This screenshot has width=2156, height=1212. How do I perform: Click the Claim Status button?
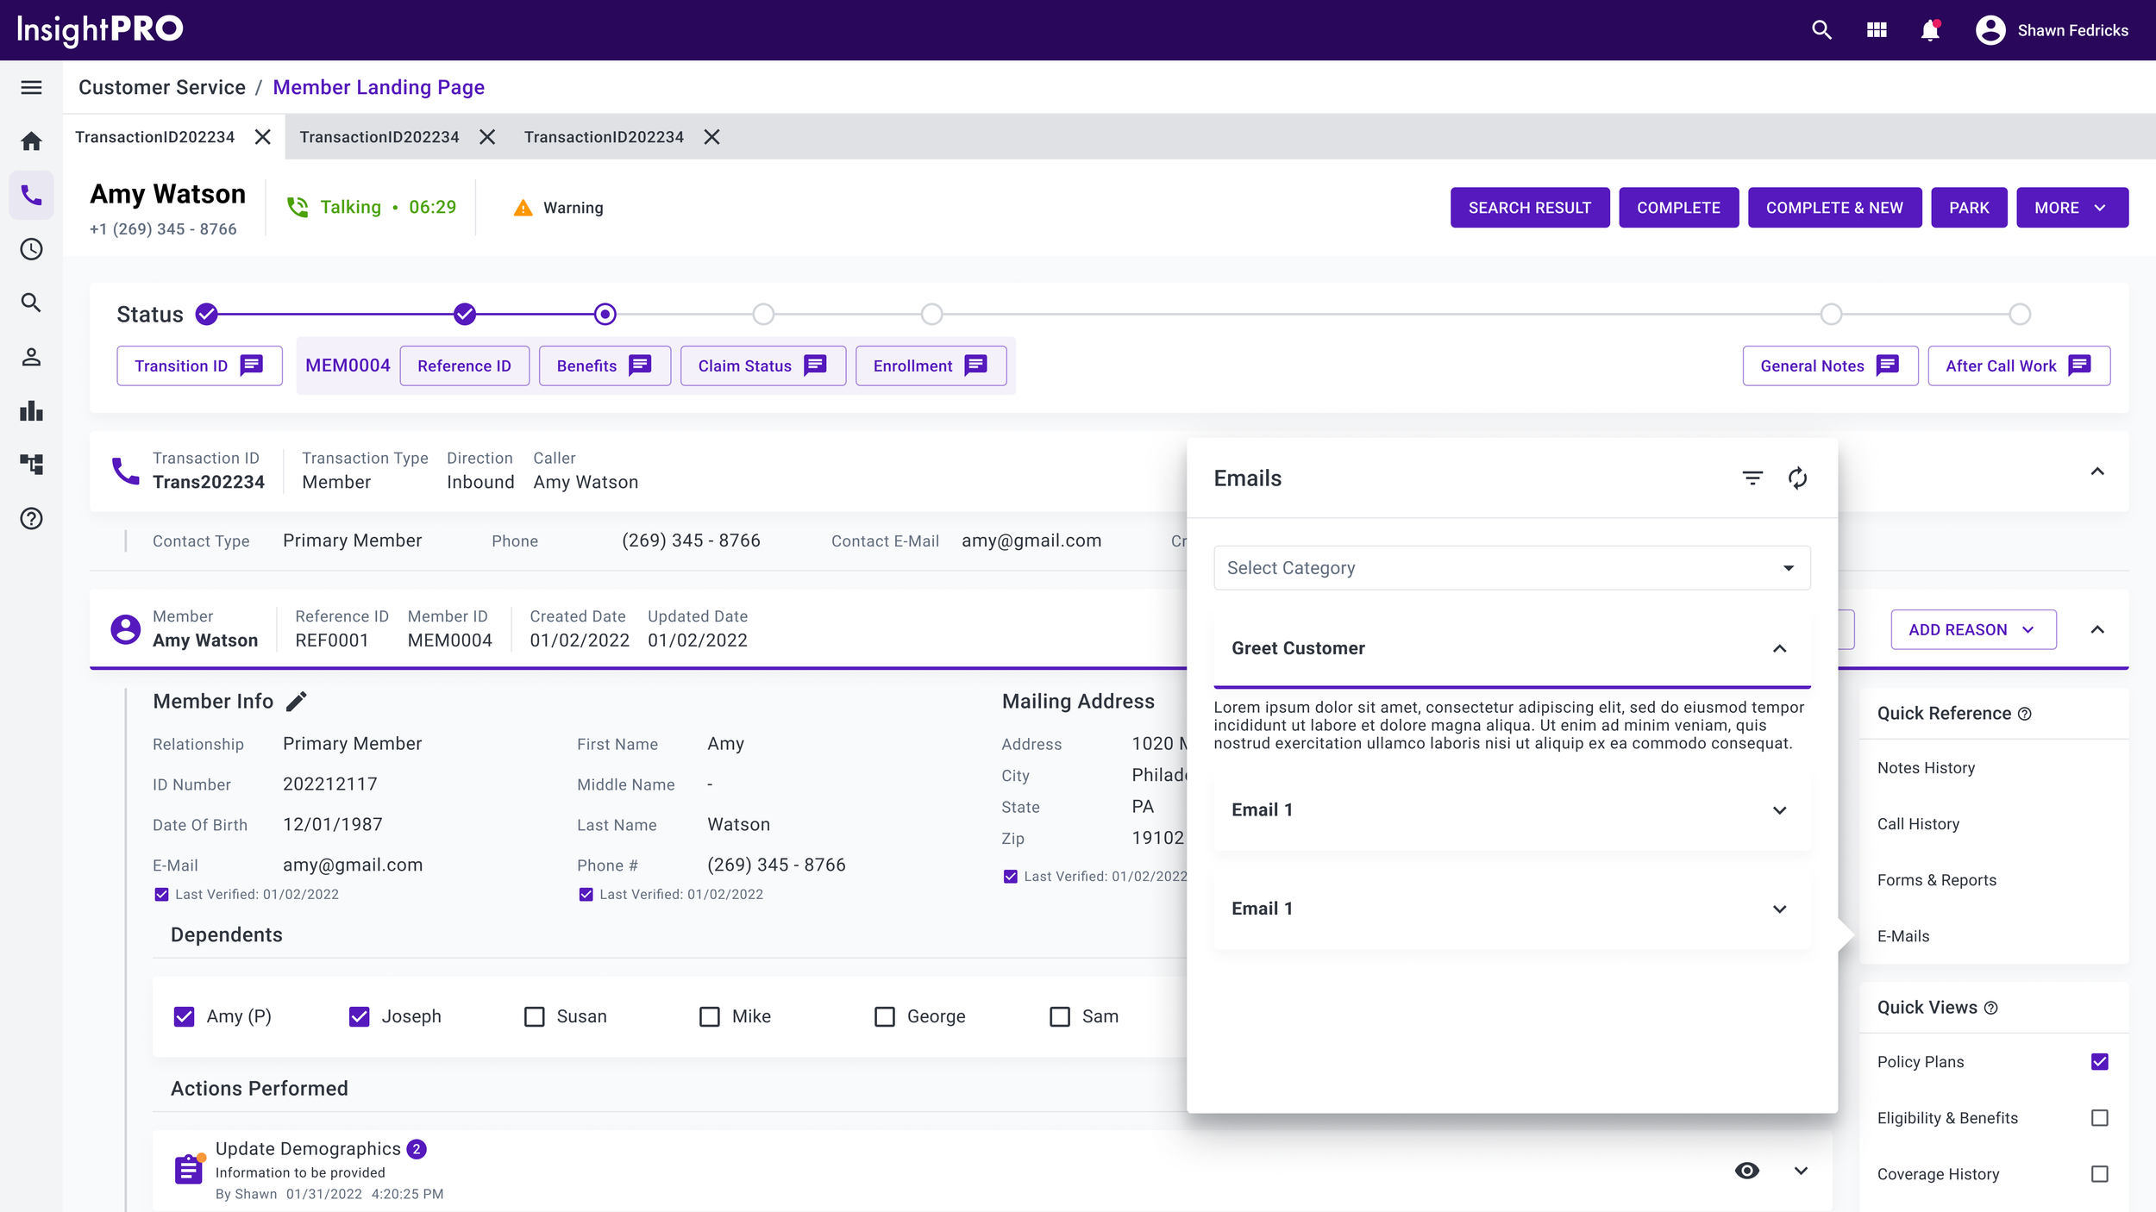click(x=761, y=365)
